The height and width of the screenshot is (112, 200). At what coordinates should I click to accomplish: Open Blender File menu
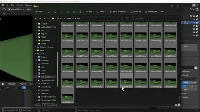[x=7, y=5]
